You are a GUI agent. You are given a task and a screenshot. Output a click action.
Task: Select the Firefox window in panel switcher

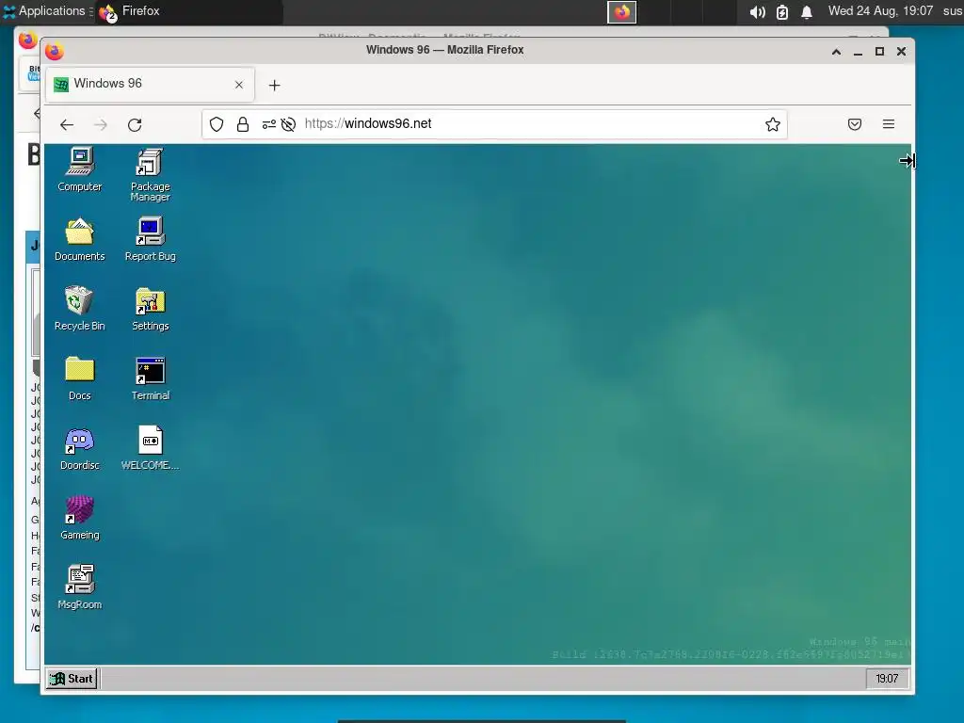point(621,12)
